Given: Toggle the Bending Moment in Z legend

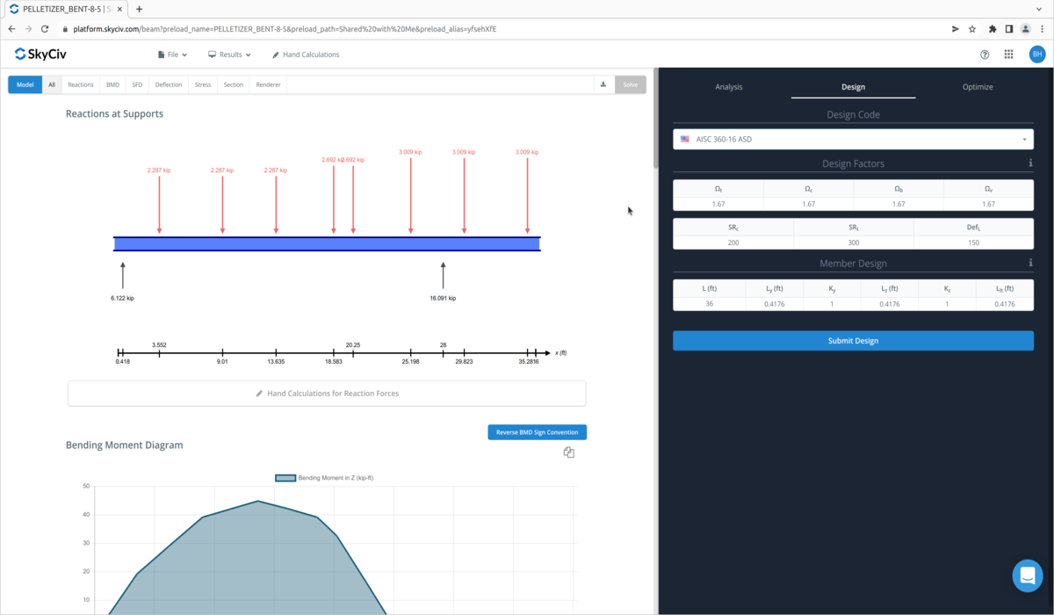Looking at the screenshot, I should [324, 478].
